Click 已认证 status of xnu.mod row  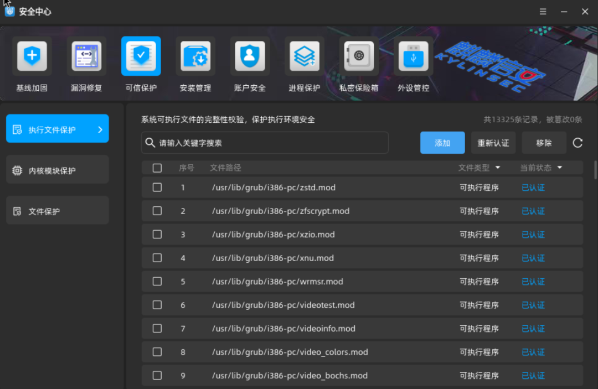[x=533, y=258]
